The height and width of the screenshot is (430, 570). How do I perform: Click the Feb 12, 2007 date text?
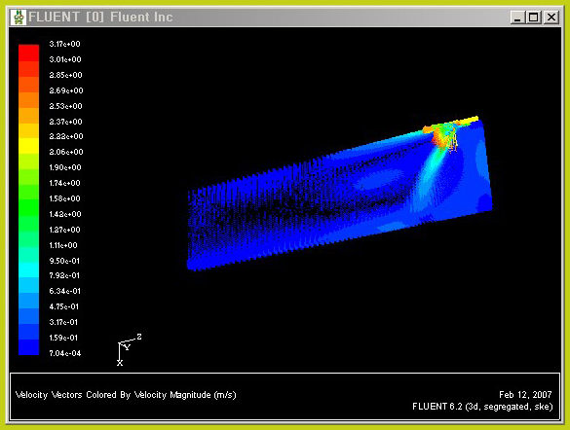tap(525, 394)
